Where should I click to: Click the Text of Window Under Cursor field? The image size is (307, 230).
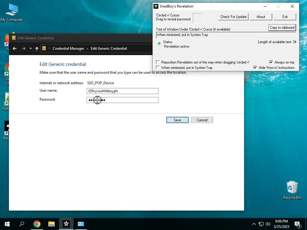[226, 35]
